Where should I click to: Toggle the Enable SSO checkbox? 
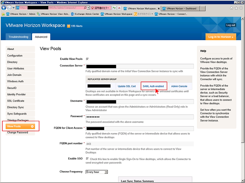click(87, 159)
